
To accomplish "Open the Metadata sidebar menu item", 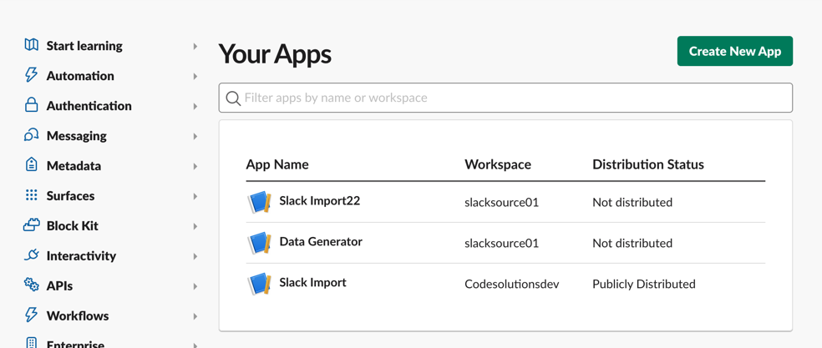I will point(74,166).
